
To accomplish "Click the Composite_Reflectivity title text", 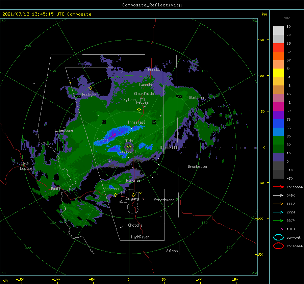I will coord(152,5).
